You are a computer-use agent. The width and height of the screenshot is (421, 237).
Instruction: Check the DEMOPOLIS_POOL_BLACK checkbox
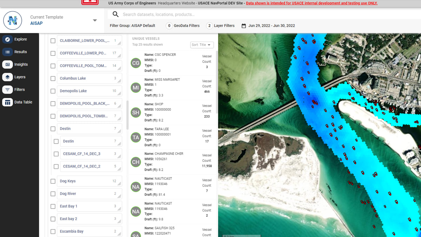tap(53, 104)
